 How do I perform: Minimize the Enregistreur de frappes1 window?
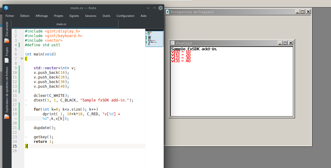[x=298, y=12]
